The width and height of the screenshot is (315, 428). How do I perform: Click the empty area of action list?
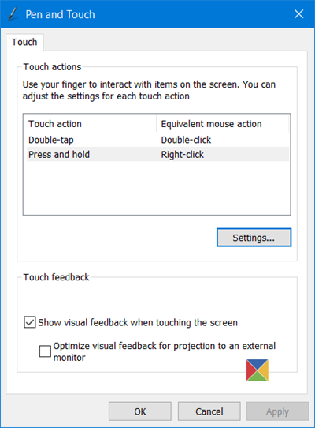click(x=157, y=188)
